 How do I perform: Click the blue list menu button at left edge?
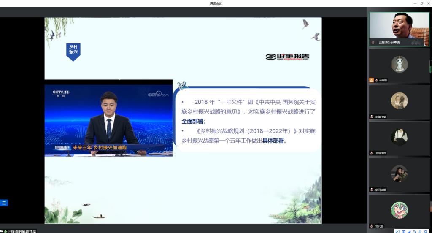click(4, 203)
